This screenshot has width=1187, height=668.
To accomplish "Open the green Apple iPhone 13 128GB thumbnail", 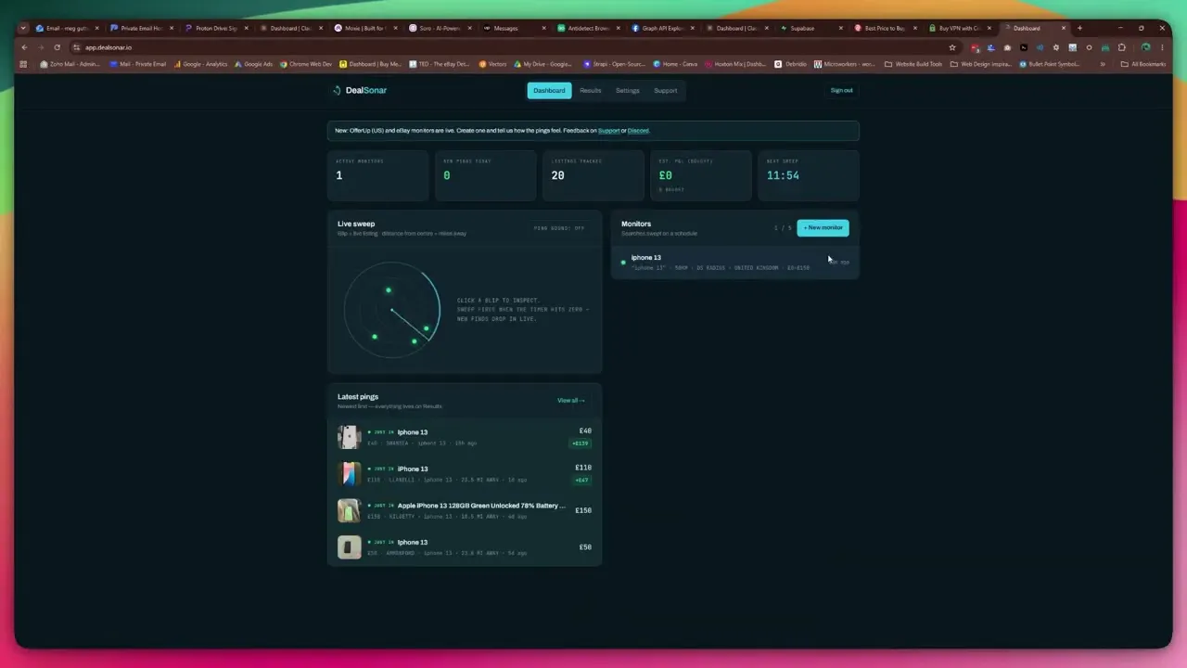I will point(349,510).
